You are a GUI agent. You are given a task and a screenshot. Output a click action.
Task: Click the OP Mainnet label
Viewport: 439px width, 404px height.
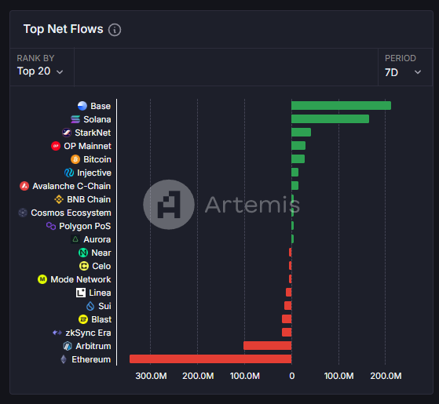click(87, 146)
